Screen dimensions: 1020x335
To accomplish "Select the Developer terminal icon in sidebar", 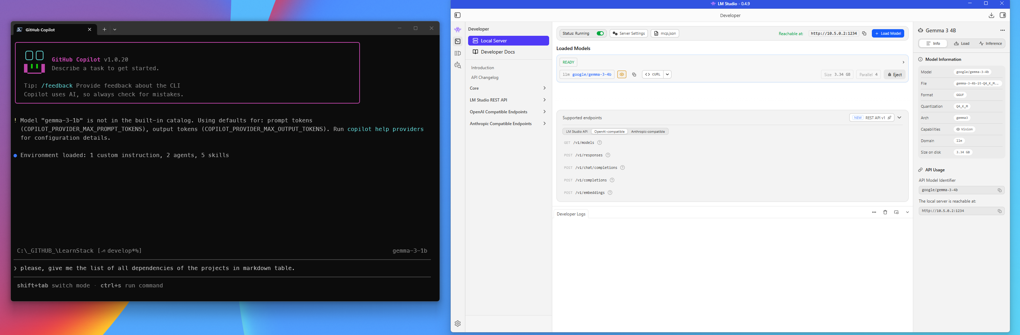I will coord(458,41).
